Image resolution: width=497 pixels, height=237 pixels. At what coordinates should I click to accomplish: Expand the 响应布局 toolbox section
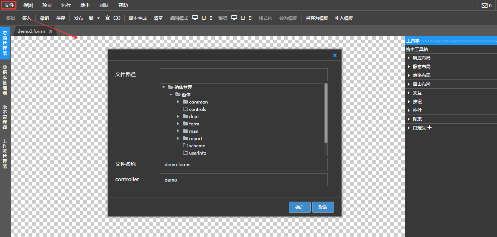pyautogui.click(x=409, y=58)
